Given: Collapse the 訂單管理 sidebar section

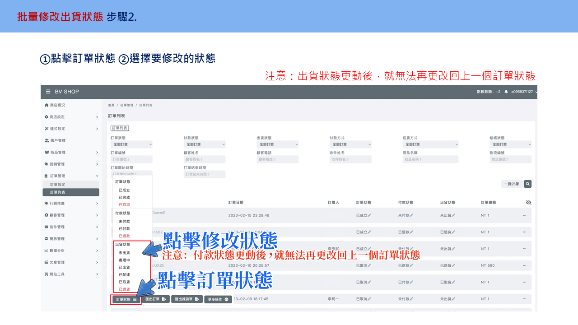Looking at the screenshot, I should [x=97, y=176].
